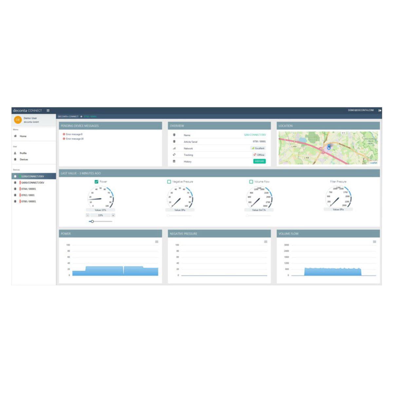Click the blue map location marker
The width and height of the screenshot is (393, 393).
tap(329, 147)
